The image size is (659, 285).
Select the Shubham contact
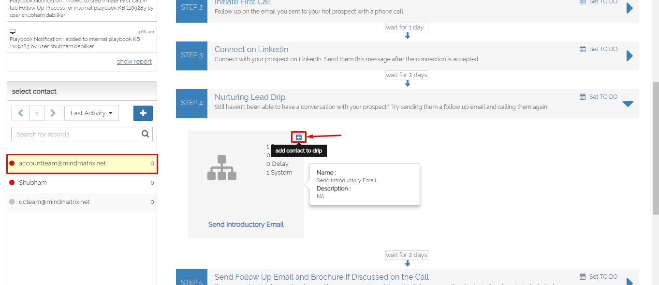82,183
